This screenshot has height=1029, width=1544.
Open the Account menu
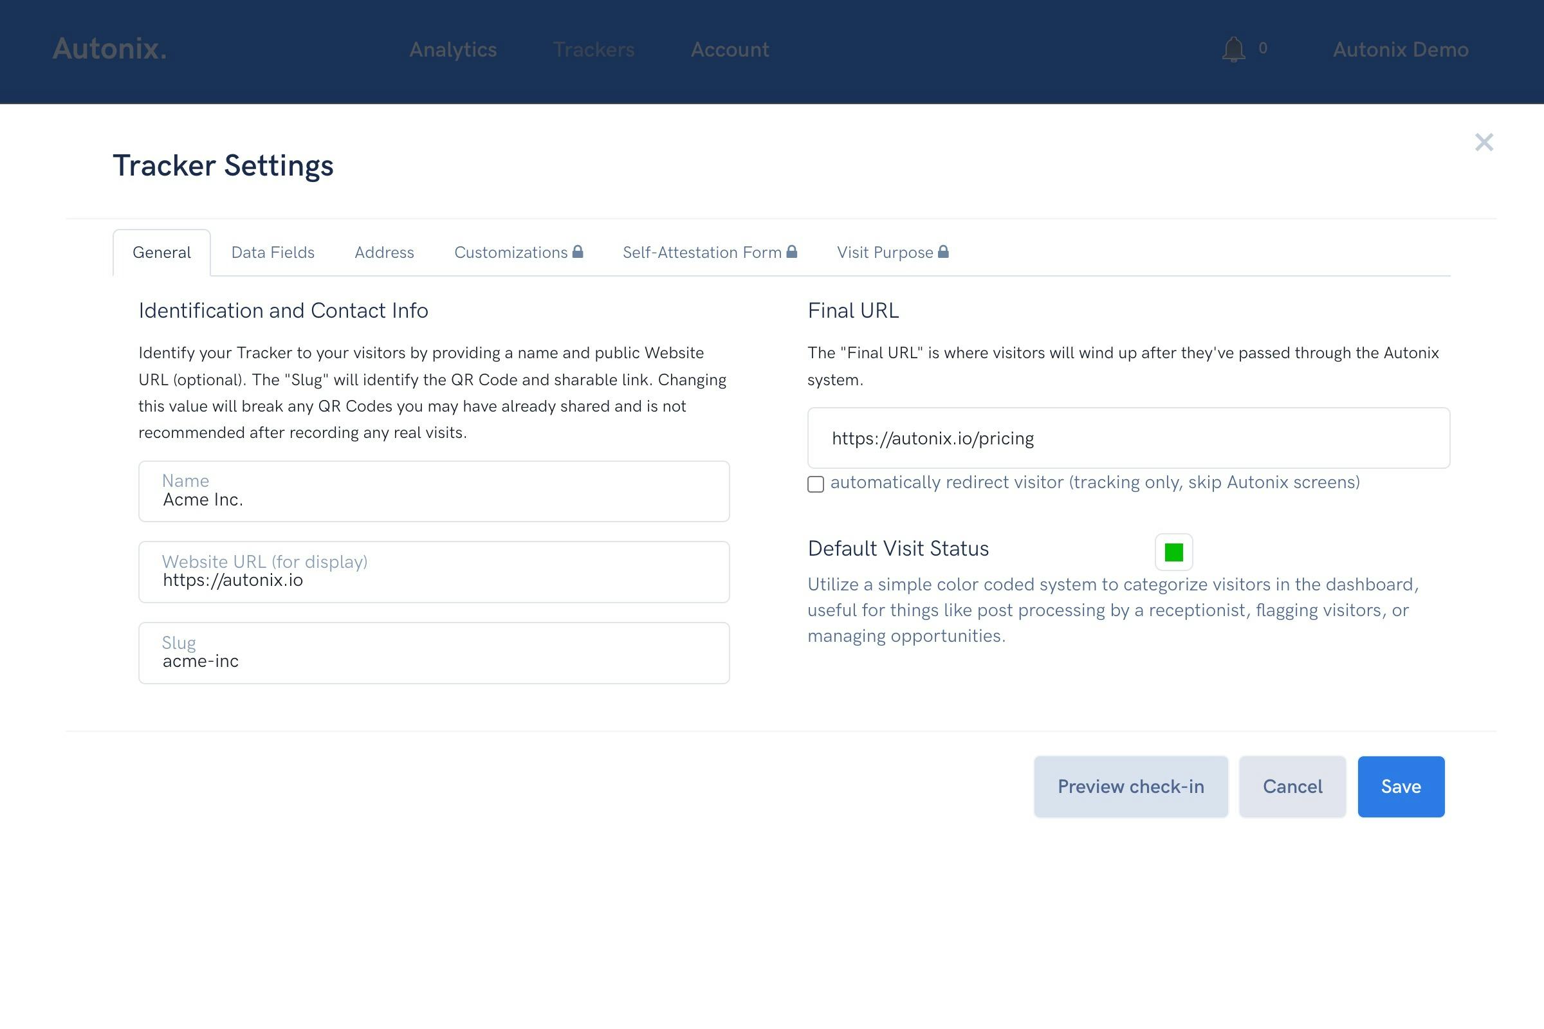point(730,50)
